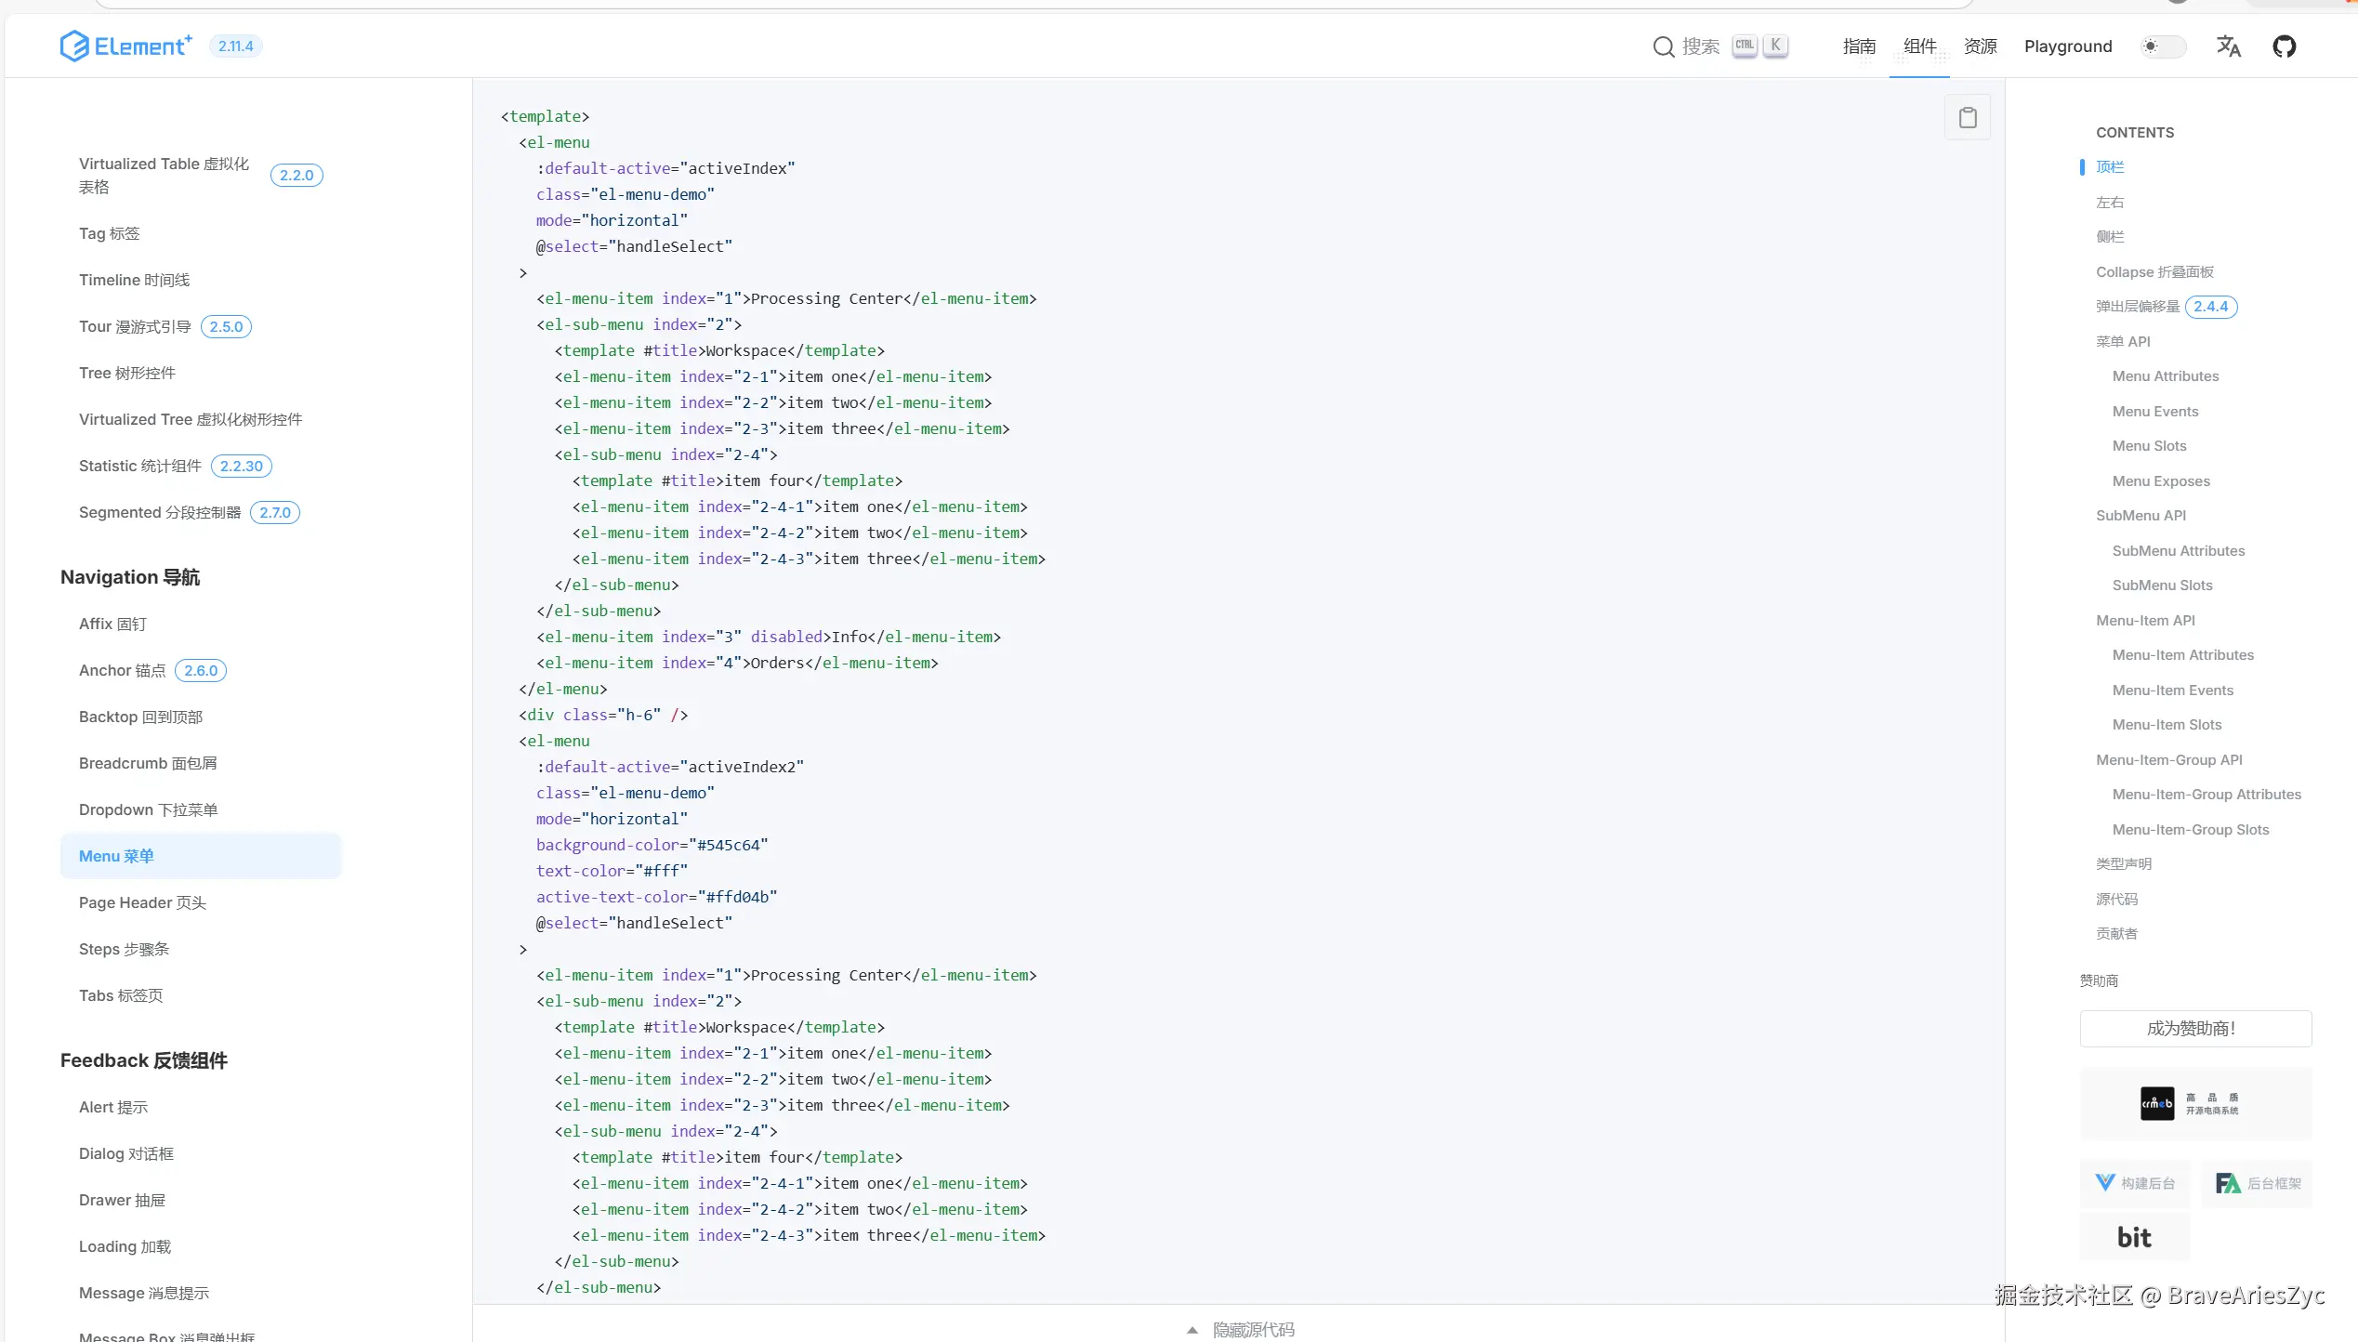
Task: Open the Playground nav item
Action: (x=2067, y=46)
